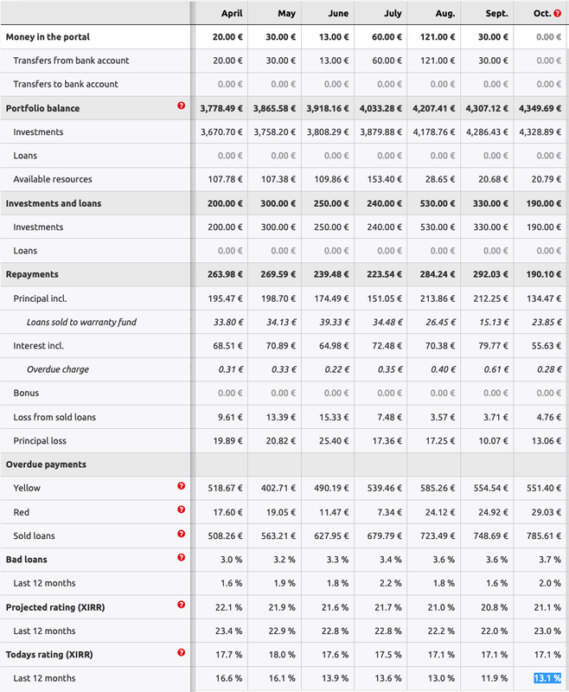The width and height of the screenshot is (569, 692).
Task: Click the Transfers to bank account label
Action: (66, 84)
